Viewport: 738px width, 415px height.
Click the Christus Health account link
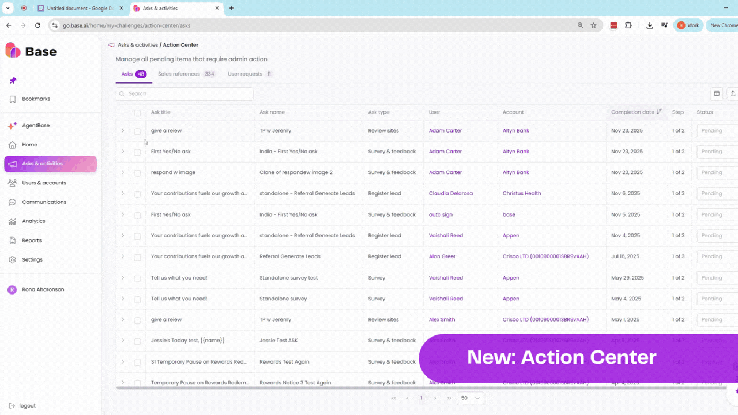click(x=521, y=193)
